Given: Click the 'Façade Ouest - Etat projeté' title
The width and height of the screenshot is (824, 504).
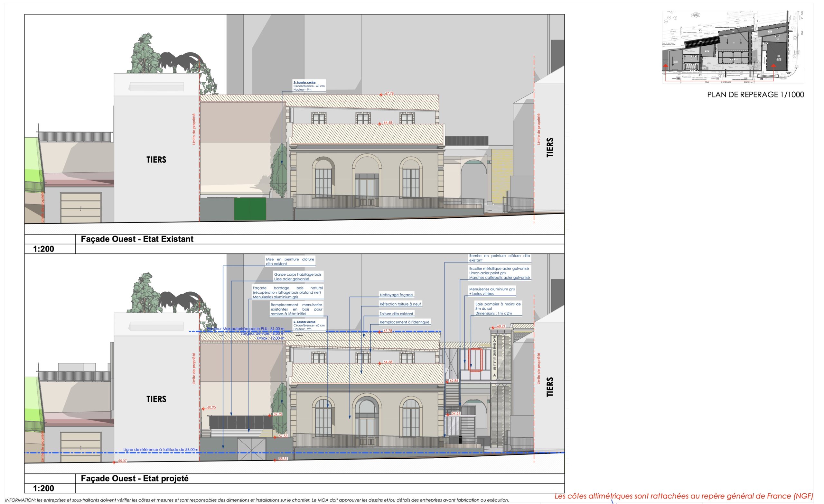Looking at the screenshot, I should [x=135, y=478].
